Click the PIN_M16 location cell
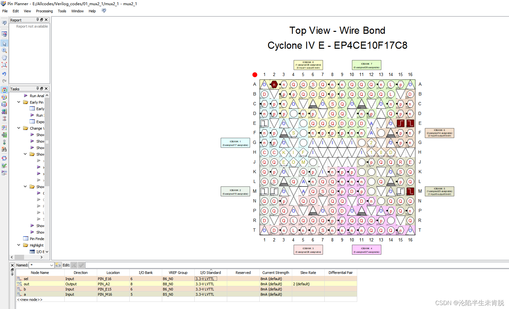Screen dimensions: 509x309 point(113,294)
